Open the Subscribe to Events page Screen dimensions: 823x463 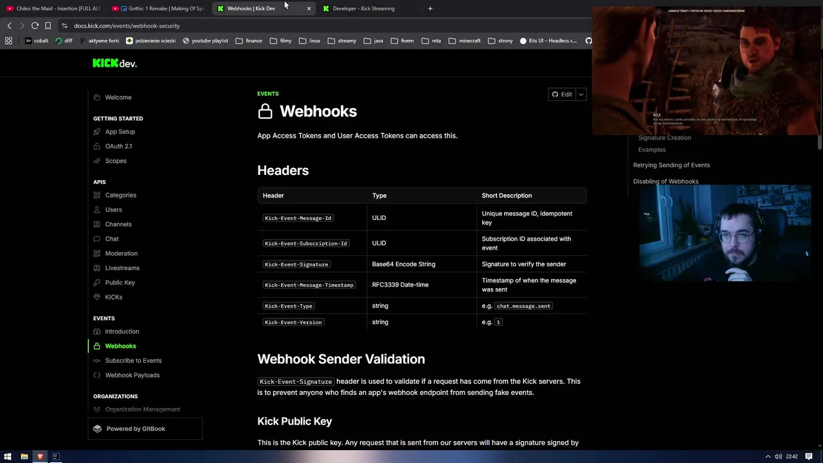133,361
